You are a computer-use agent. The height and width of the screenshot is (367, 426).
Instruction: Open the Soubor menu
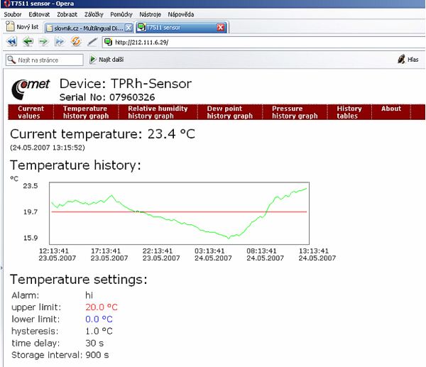click(13, 14)
